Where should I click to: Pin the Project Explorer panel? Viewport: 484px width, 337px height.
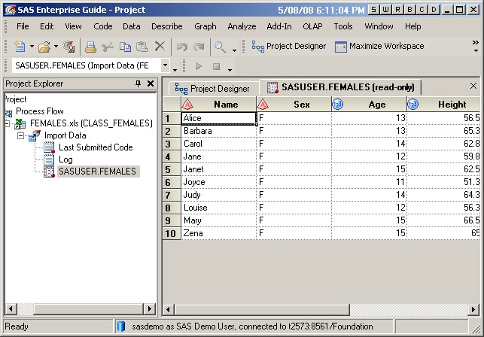pyautogui.click(x=138, y=84)
